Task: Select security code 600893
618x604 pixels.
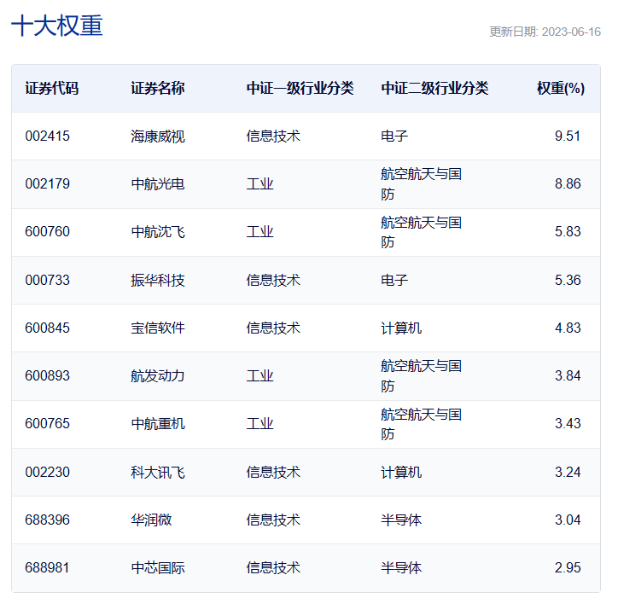Action: click(47, 376)
